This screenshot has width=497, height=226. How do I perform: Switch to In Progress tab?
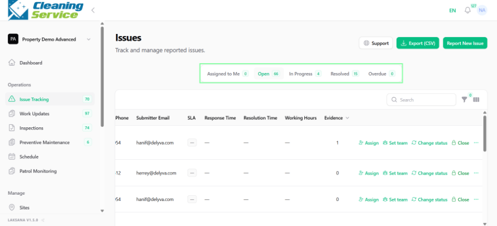pyautogui.click(x=305, y=74)
